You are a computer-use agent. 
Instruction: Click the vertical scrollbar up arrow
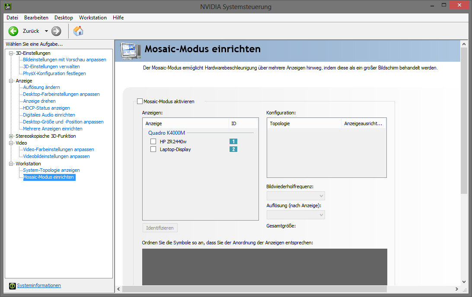tap(464, 44)
